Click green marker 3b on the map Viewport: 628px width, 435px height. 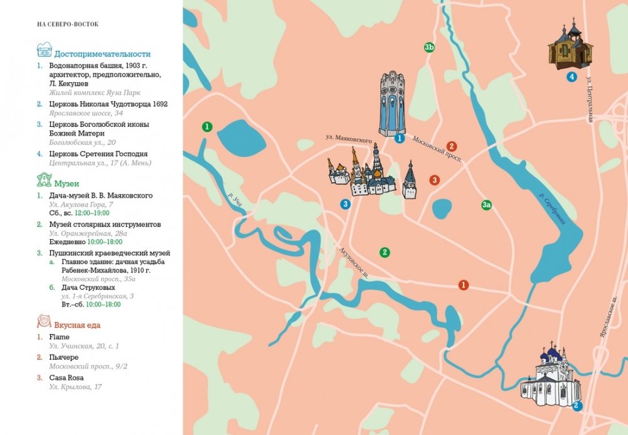tap(429, 48)
